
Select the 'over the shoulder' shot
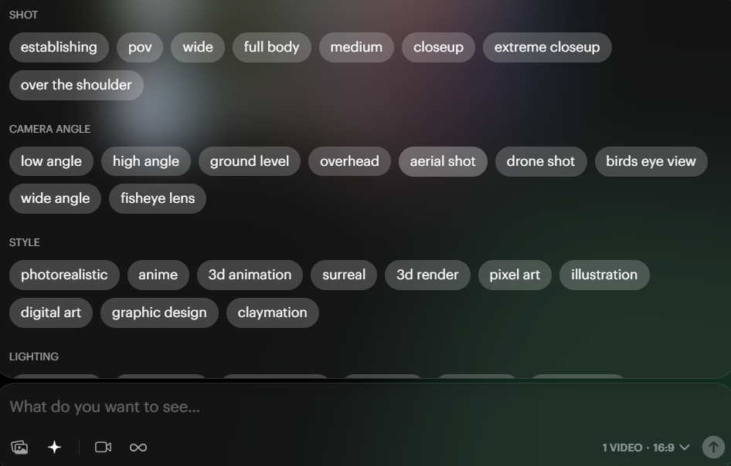(x=76, y=85)
